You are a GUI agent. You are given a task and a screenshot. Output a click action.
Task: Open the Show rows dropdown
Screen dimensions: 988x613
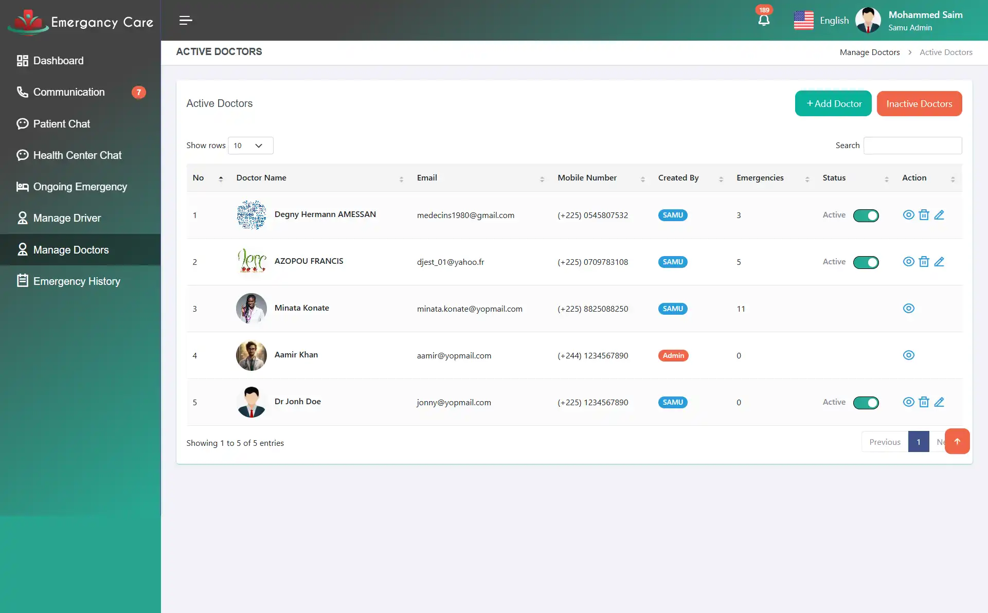[250, 146]
